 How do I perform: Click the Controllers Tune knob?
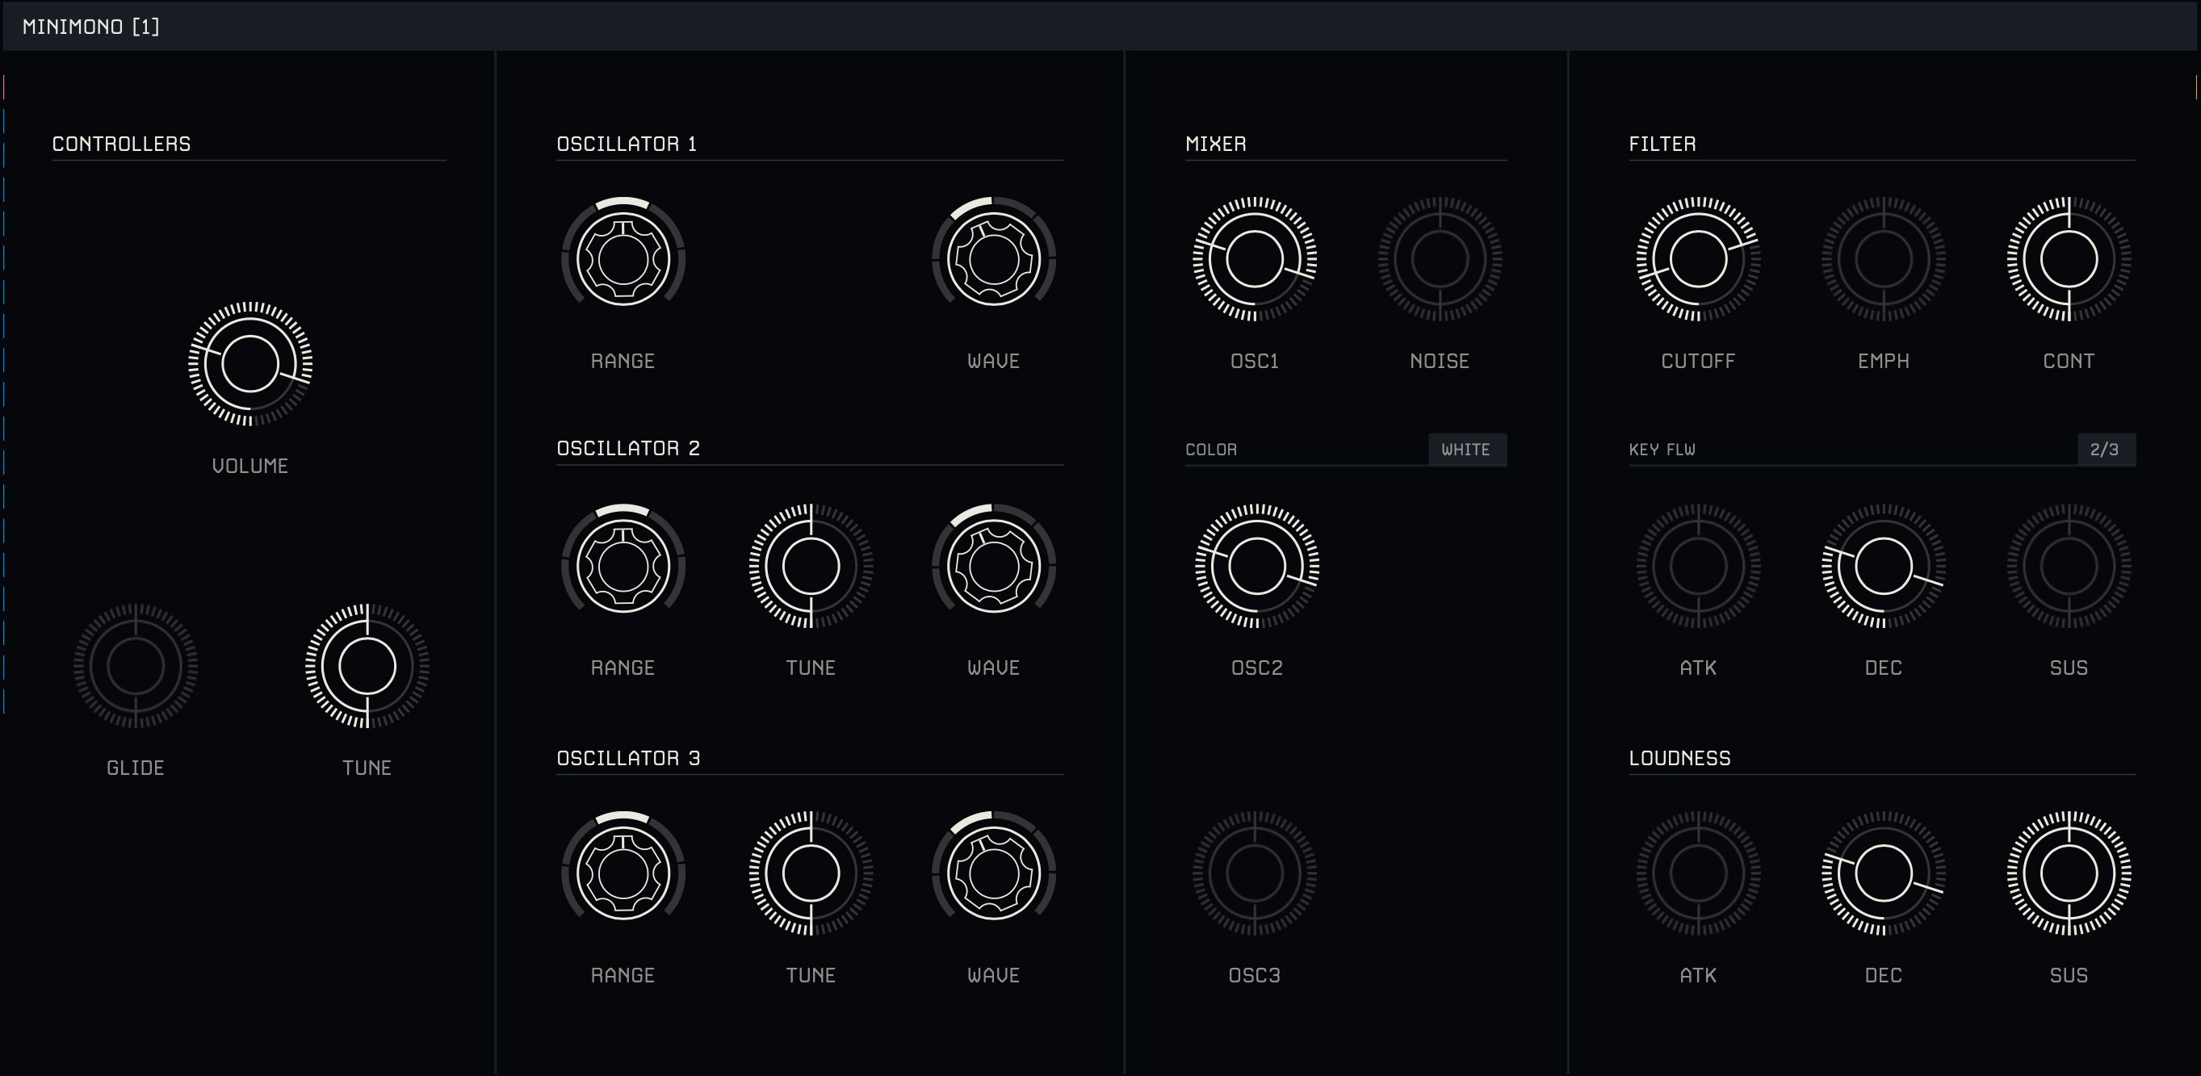coord(367,666)
